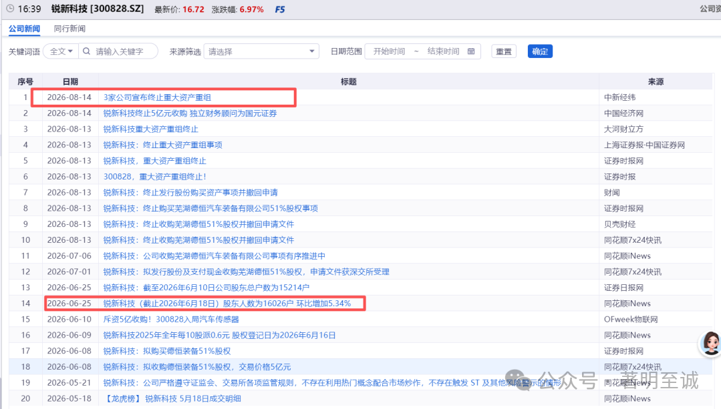Click source cell 上海证券报·中国证券网
721x409 pixels.
coord(644,145)
